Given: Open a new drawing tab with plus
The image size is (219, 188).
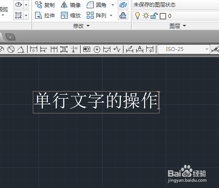Looking at the screenshot, I should coord(11,37).
